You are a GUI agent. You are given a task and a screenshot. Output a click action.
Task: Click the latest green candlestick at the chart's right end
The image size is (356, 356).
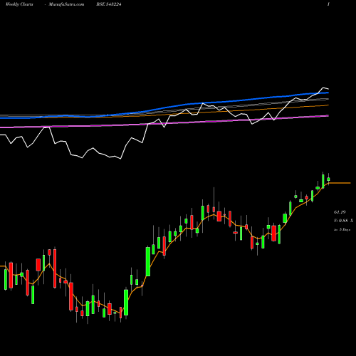(328, 179)
